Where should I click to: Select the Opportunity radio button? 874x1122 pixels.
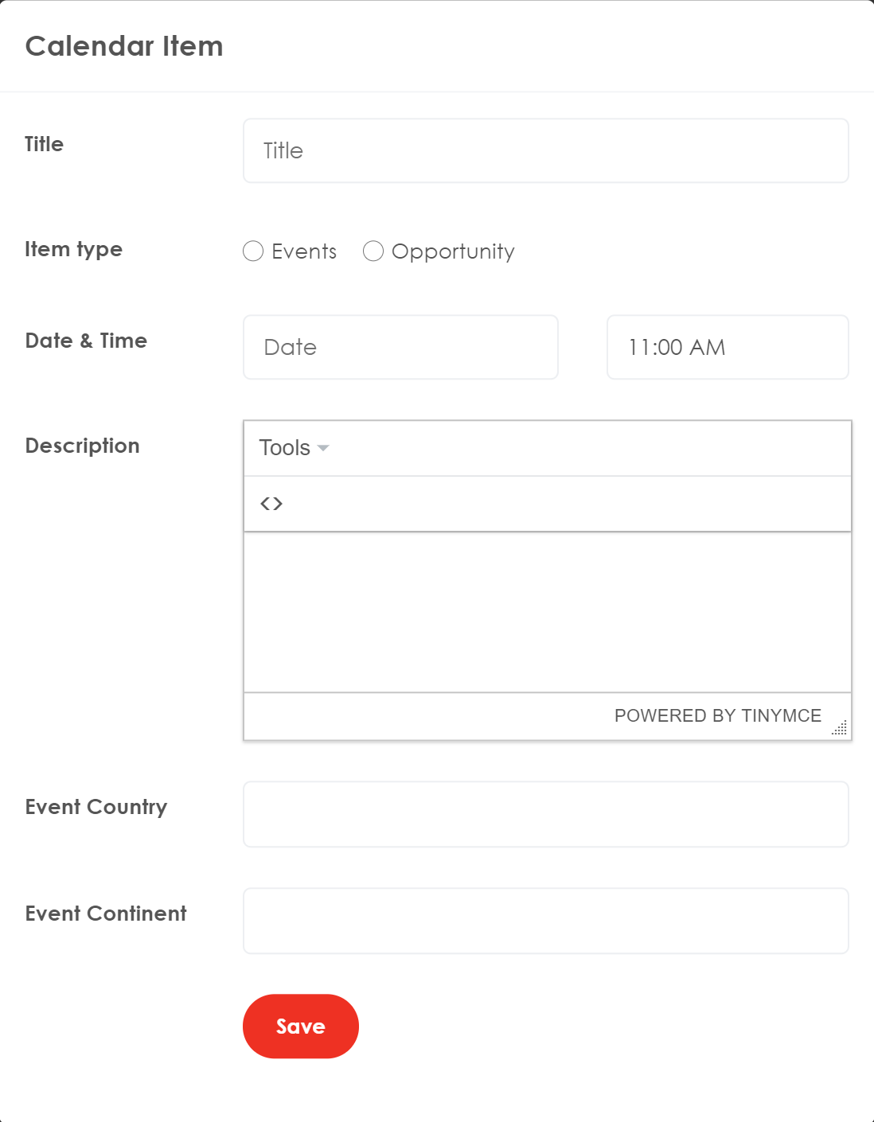[x=373, y=251]
